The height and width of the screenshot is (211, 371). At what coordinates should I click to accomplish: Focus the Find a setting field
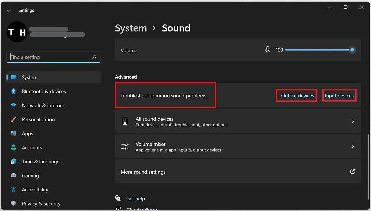click(x=54, y=57)
